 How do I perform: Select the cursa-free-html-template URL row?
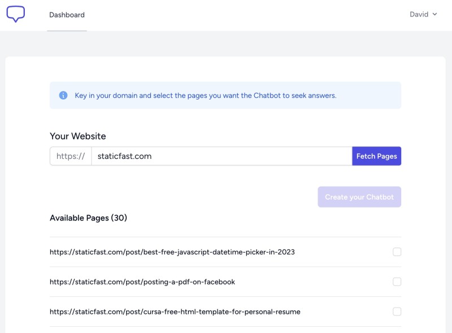(x=225, y=312)
